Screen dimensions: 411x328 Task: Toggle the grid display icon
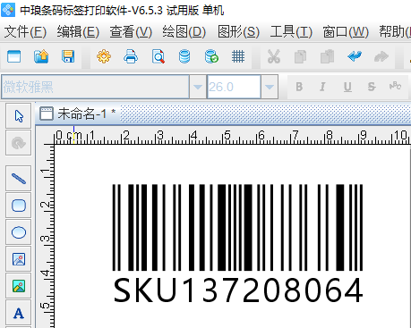(238, 56)
